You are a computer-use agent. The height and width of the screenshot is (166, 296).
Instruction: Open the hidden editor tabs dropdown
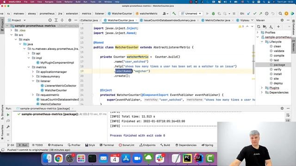pos(252,20)
